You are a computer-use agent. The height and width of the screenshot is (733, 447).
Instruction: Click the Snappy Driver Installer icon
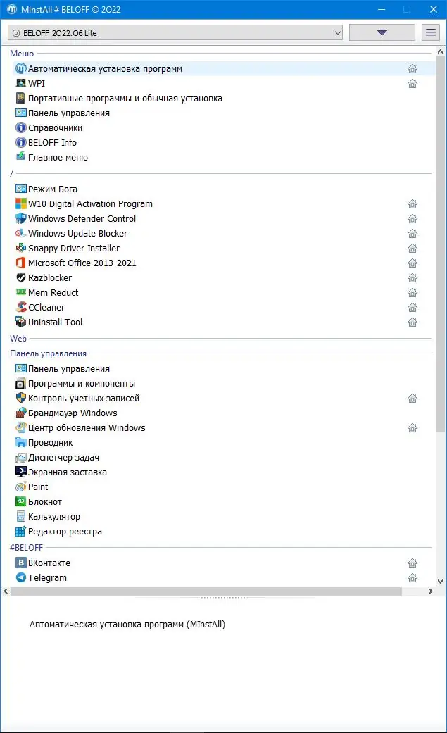[20, 249]
